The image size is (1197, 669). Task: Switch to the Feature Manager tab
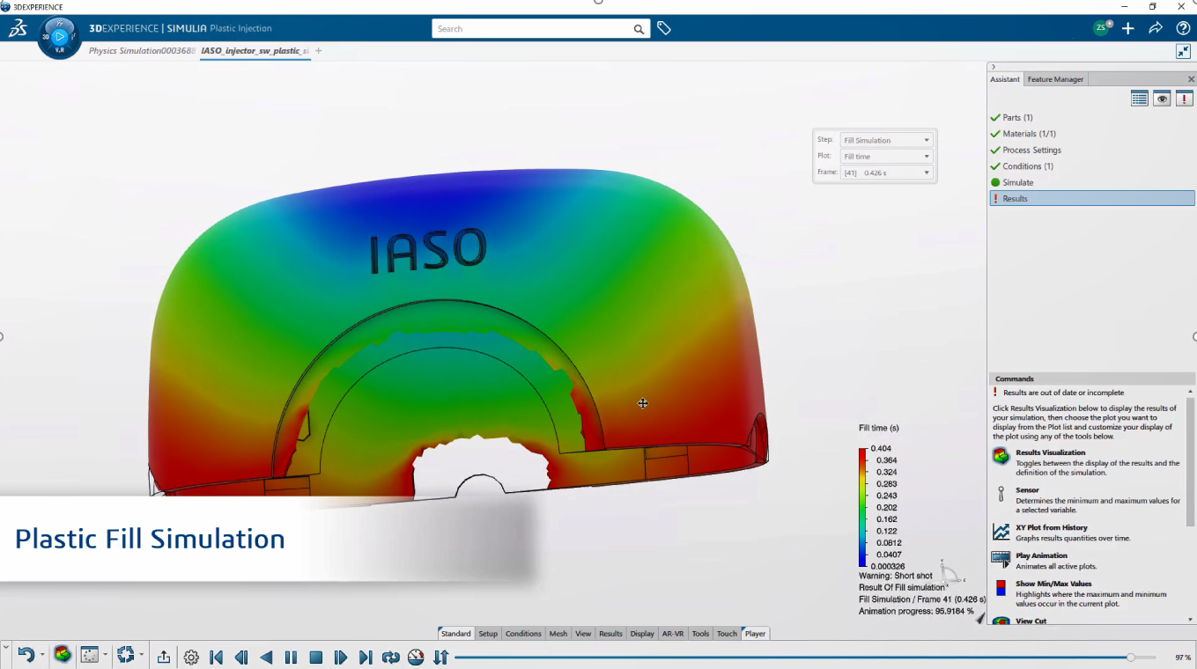point(1055,79)
